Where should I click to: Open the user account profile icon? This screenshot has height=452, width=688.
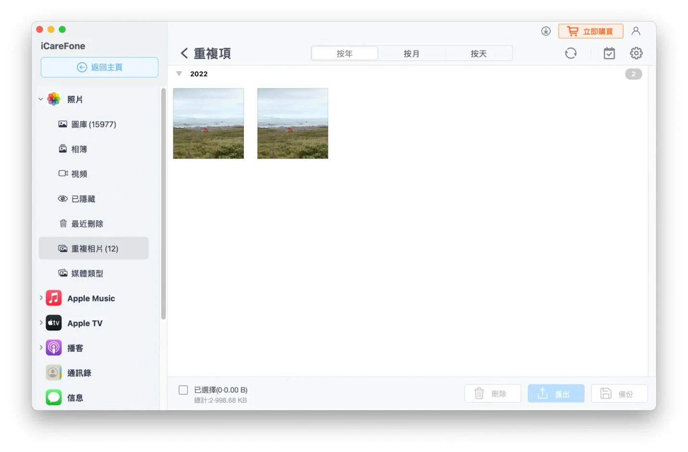(636, 31)
